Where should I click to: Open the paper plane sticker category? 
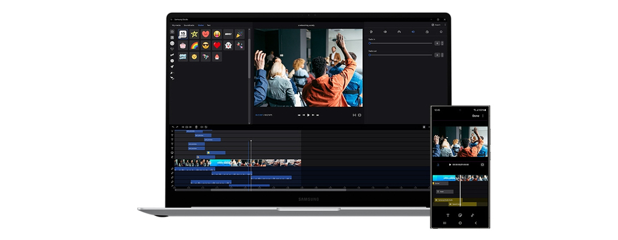coord(172,67)
